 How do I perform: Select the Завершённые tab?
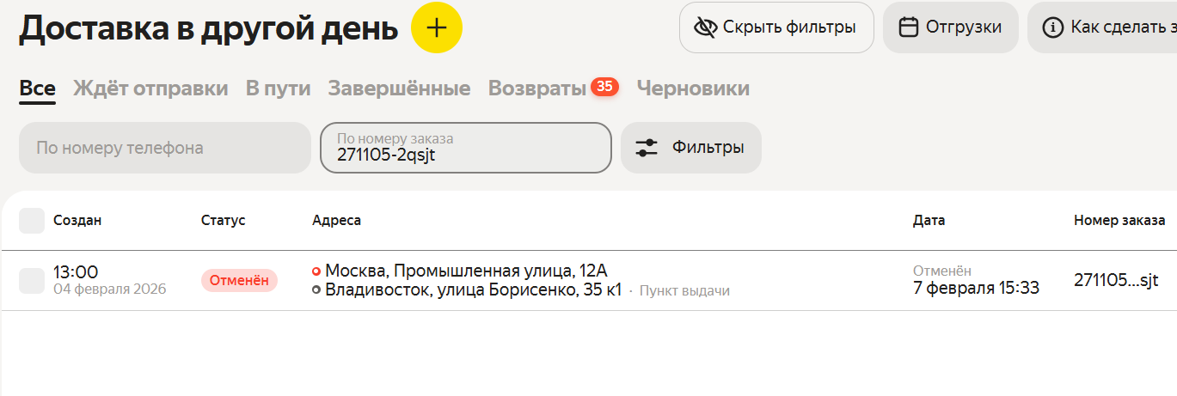(x=399, y=88)
